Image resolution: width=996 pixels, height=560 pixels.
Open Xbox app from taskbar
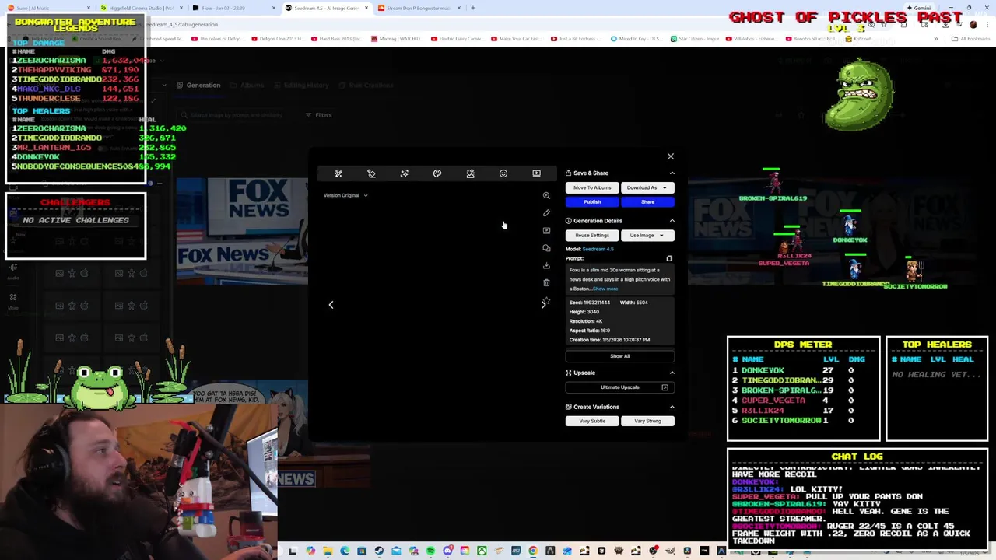coord(482,551)
